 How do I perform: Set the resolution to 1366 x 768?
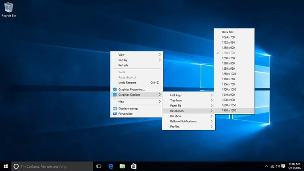228,84
